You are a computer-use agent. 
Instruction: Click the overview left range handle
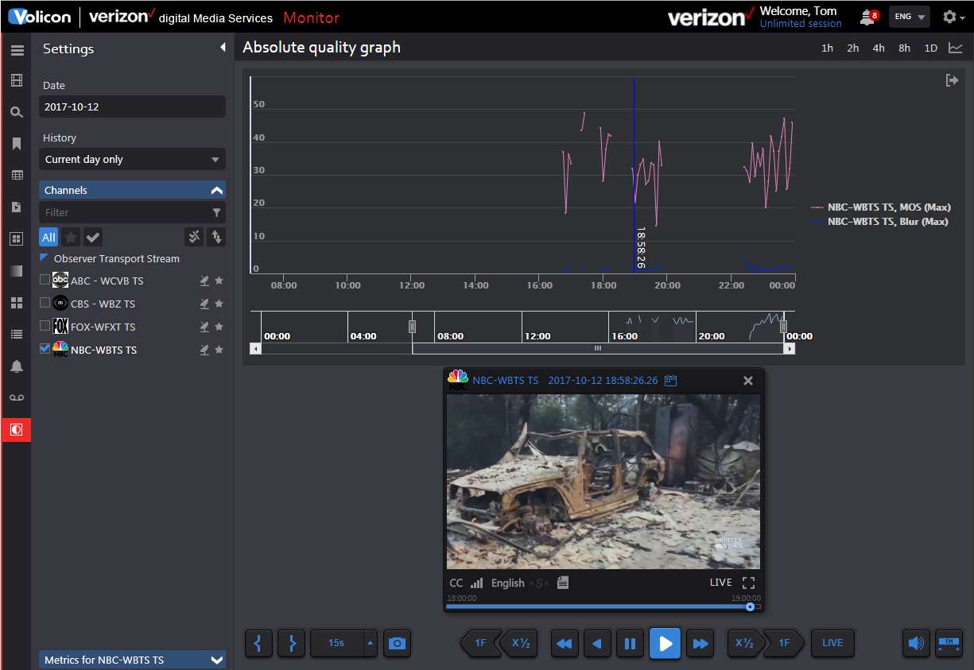coord(412,326)
